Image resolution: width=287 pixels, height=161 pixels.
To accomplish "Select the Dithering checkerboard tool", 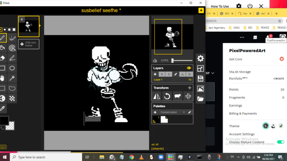I will point(12,98).
